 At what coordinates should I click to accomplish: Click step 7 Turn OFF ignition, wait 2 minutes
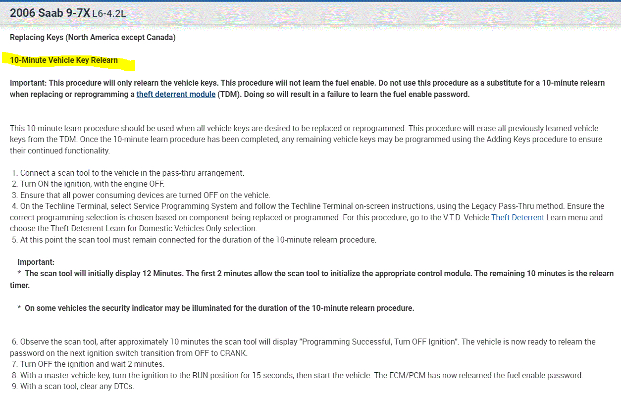point(88,364)
